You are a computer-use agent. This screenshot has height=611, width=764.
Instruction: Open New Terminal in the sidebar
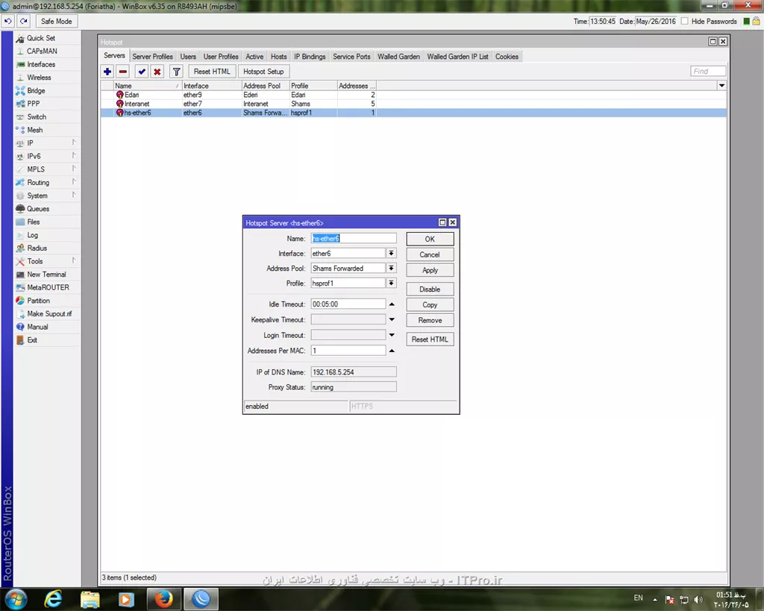(x=47, y=275)
